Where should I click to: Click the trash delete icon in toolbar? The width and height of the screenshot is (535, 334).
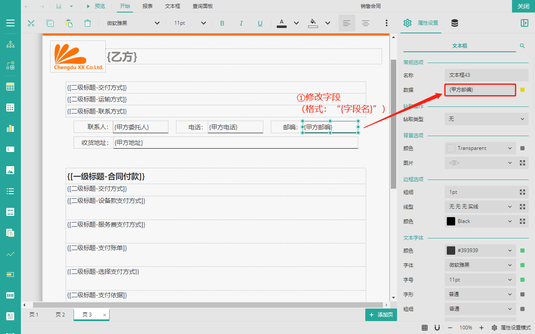point(87,23)
